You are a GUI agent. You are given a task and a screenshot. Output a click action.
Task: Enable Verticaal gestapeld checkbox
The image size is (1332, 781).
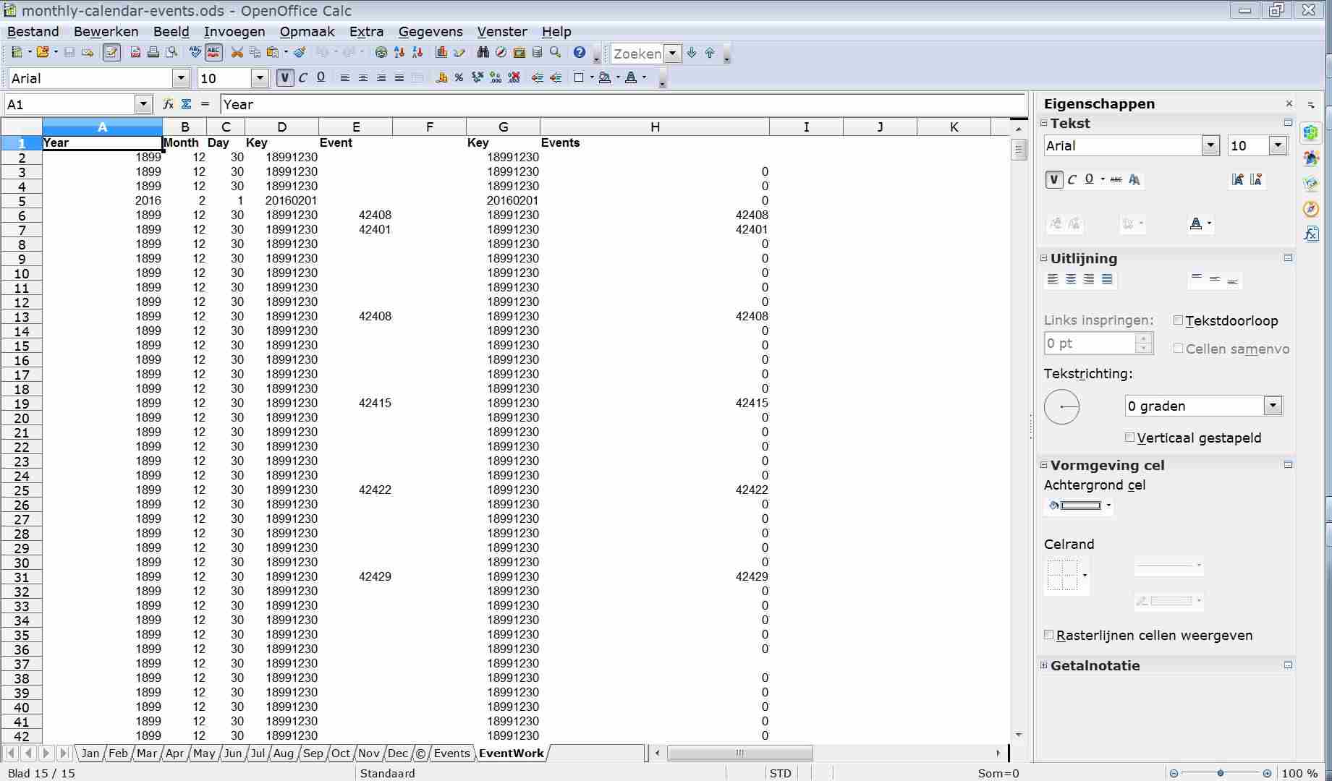pyautogui.click(x=1129, y=438)
